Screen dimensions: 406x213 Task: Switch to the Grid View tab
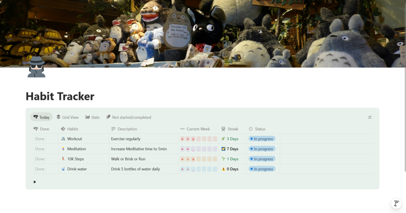(67, 117)
